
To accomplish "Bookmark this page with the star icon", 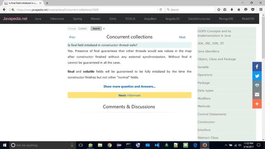I will [x=219, y=10].
